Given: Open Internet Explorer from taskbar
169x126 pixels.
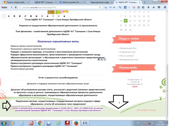Looking at the screenshot, I should [58, 123].
